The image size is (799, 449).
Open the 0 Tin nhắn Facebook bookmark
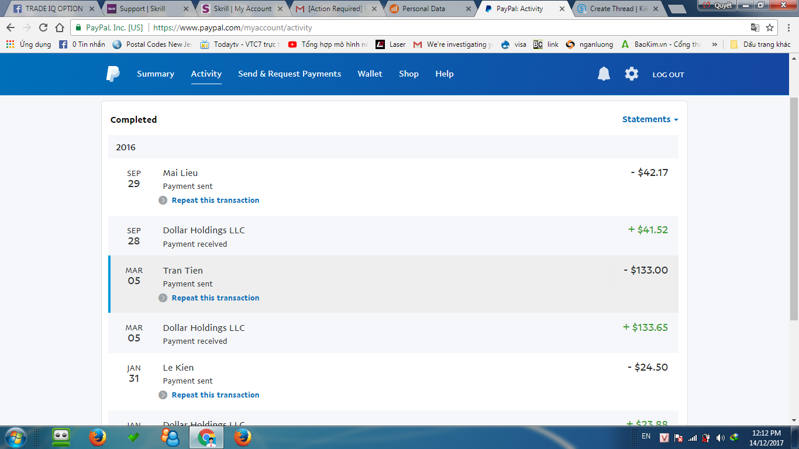click(x=82, y=44)
